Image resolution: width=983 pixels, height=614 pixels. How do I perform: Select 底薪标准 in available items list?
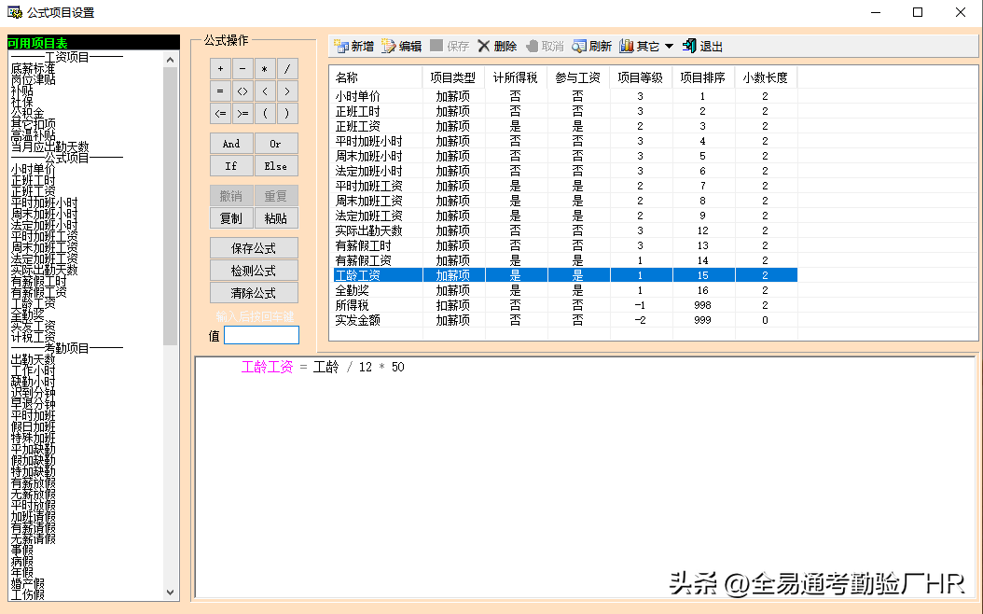tap(33, 68)
